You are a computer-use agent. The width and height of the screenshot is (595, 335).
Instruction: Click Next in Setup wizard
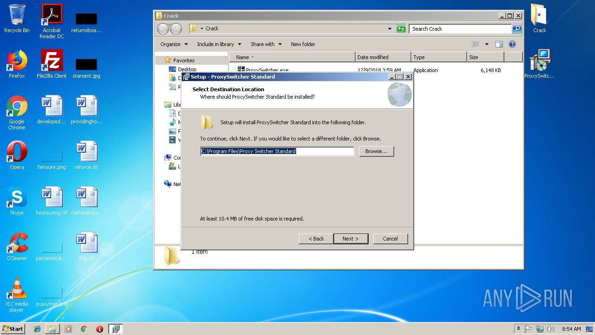[x=350, y=239]
